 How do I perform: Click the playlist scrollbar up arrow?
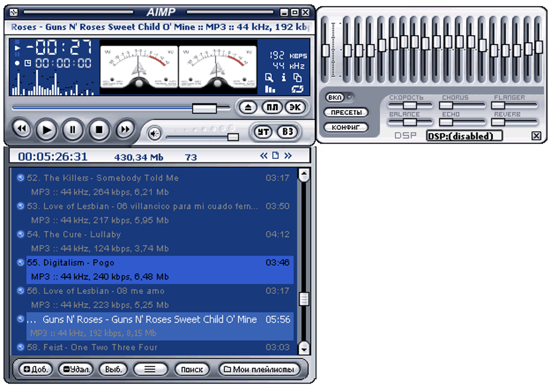click(x=304, y=175)
